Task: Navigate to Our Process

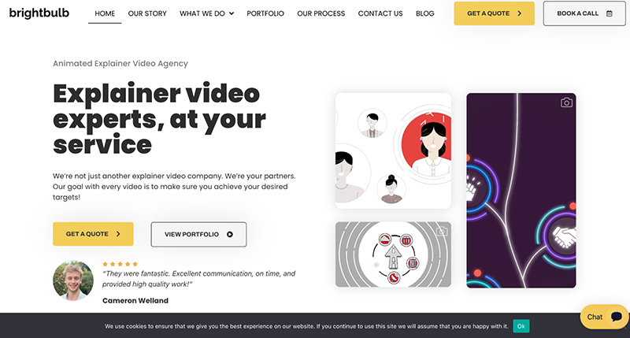Action: click(321, 13)
